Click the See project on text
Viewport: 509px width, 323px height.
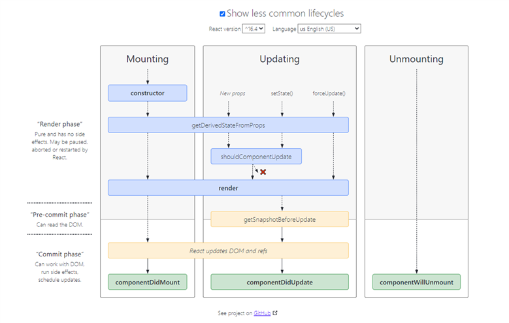235,313
